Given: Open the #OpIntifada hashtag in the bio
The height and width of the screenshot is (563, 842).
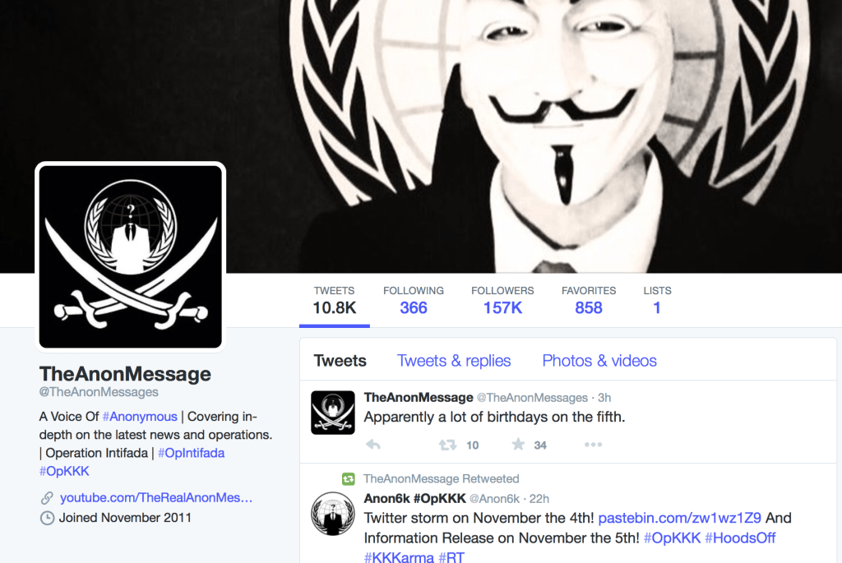Looking at the screenshot, I should [x=191, y=453].
